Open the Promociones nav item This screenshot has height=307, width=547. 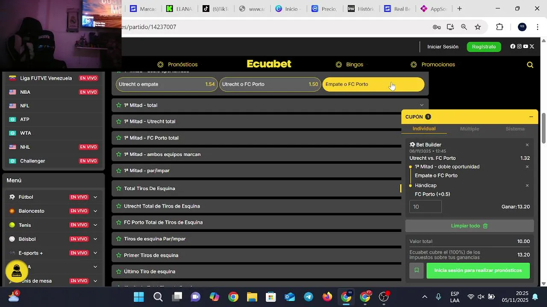click(x=433, y=65)
